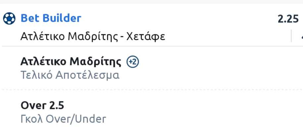Select the Over 2.5 selection

pos(42,105)
